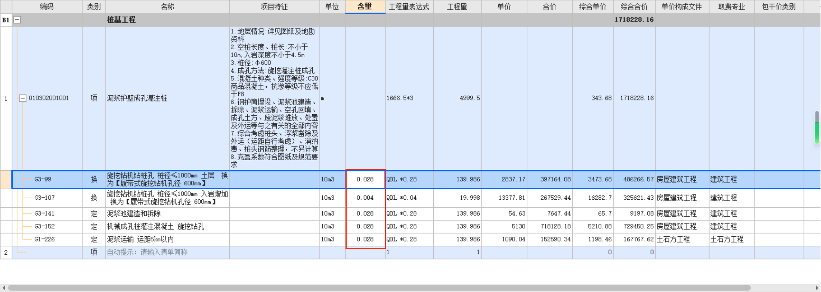Click the horizontal scrollbar right arrow
This screenshot has width=821, height=292.
(x=817, y=288)
